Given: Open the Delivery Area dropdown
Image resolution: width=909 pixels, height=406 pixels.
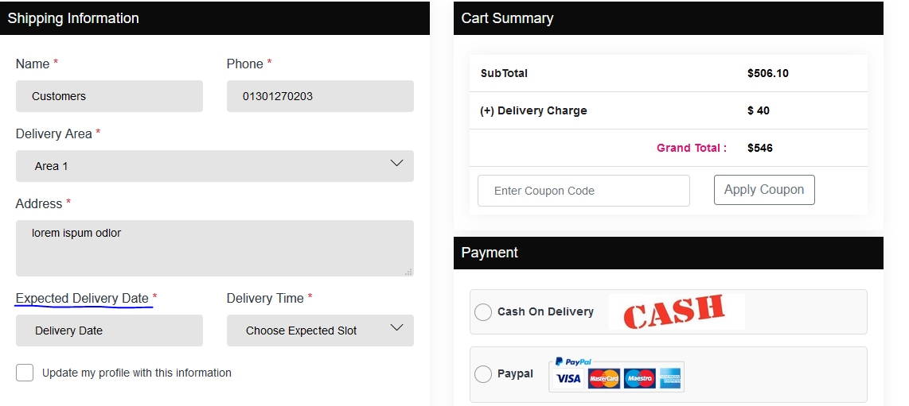Looking at the screenshot, I should pyautogui.click(x=215, y=166).
